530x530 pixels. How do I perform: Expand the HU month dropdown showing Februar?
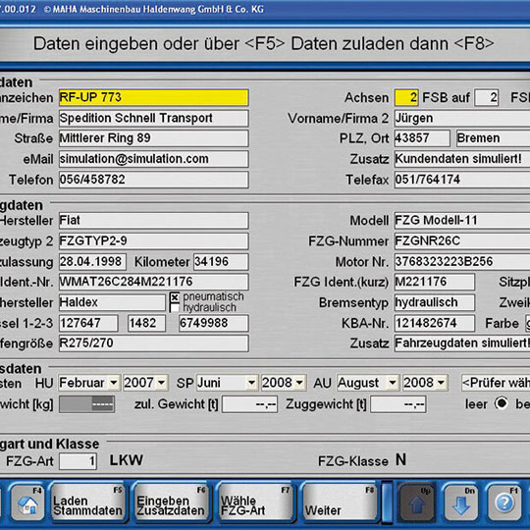tap(89, 383)
